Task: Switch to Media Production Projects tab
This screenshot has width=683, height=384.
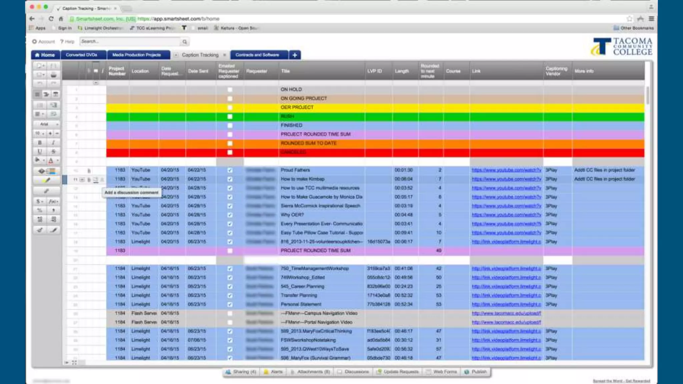Action: pos(136,55)
